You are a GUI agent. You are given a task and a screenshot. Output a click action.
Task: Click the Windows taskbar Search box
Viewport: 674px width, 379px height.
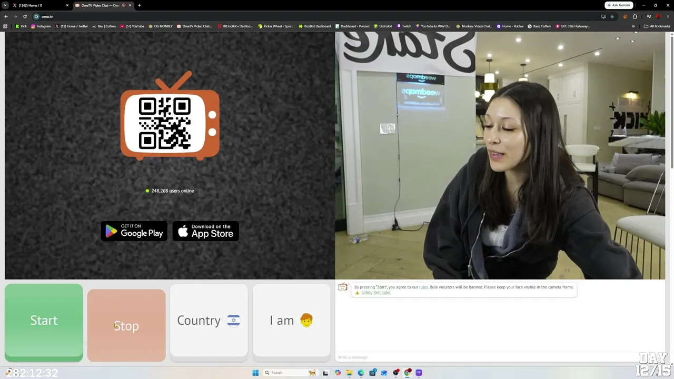[291, 373]
